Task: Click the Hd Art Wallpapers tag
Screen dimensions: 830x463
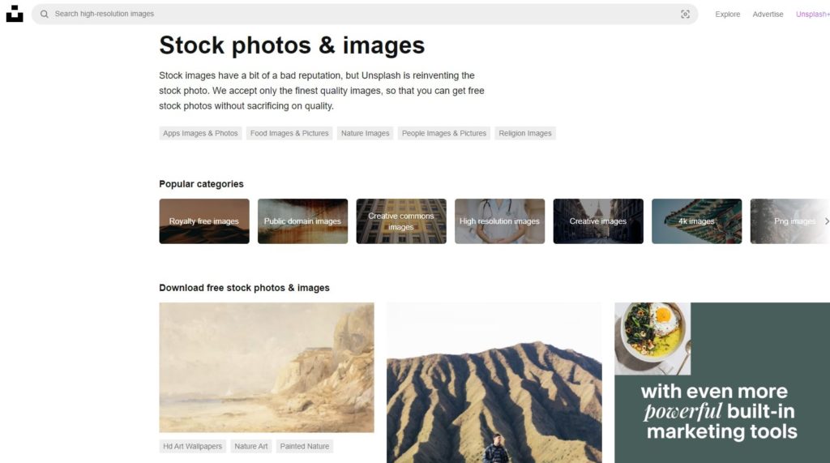Action: (x=192, y=446)
